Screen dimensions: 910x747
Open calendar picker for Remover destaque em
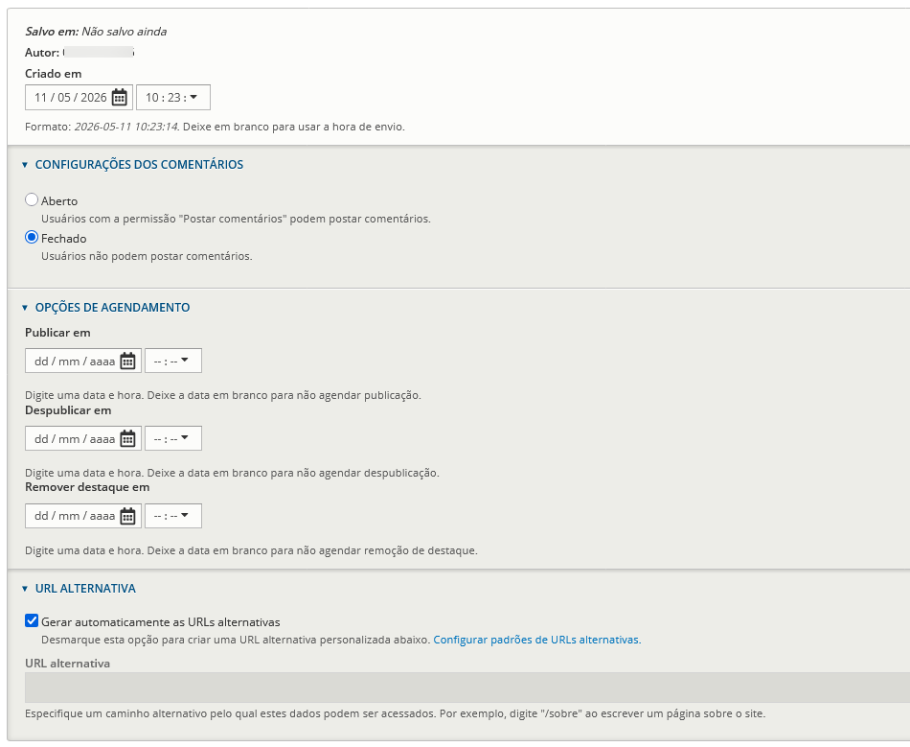click(x=127, y=517)
